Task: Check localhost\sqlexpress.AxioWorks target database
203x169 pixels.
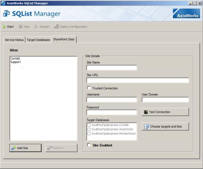Action: click(x=89, y=129)
